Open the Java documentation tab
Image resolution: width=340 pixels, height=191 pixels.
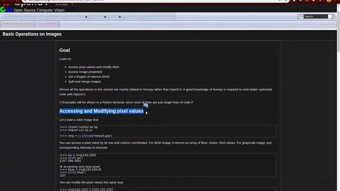159,16
